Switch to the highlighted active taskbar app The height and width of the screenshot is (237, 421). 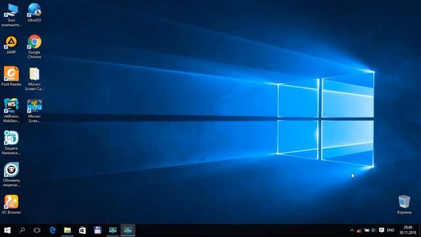(128, 230)
